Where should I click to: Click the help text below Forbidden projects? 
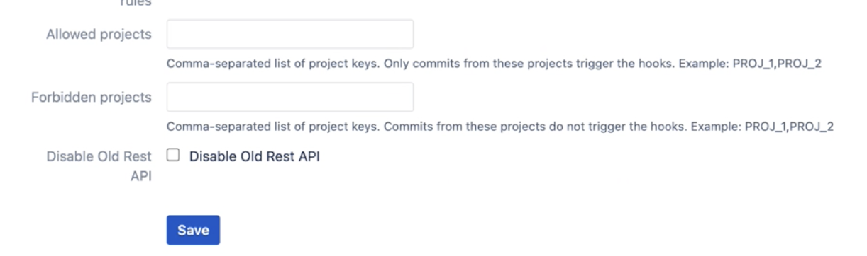click(x=499, y=127)
